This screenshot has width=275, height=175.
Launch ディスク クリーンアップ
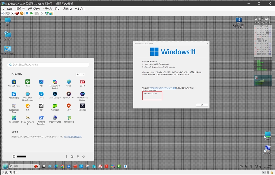click(x=28, y=120)
